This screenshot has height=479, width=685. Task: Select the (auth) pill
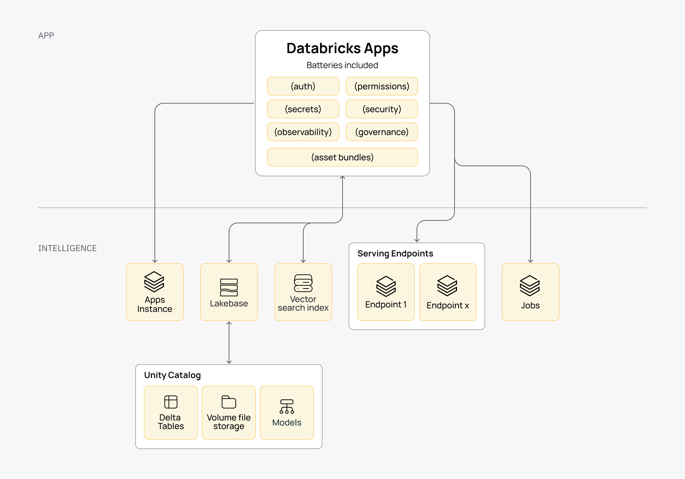[x=303, y=86]
